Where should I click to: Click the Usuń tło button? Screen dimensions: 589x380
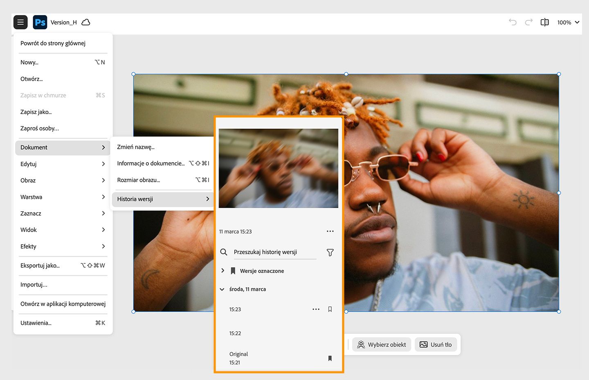tap(436, 344)
